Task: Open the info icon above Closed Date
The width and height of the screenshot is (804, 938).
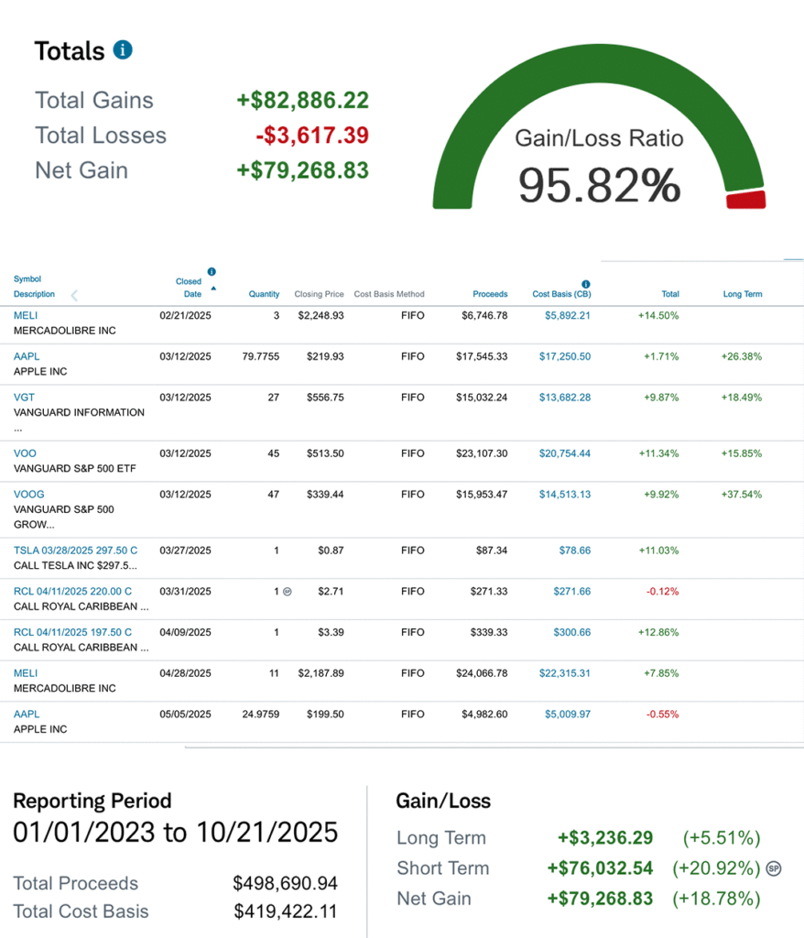Action: 212,272
